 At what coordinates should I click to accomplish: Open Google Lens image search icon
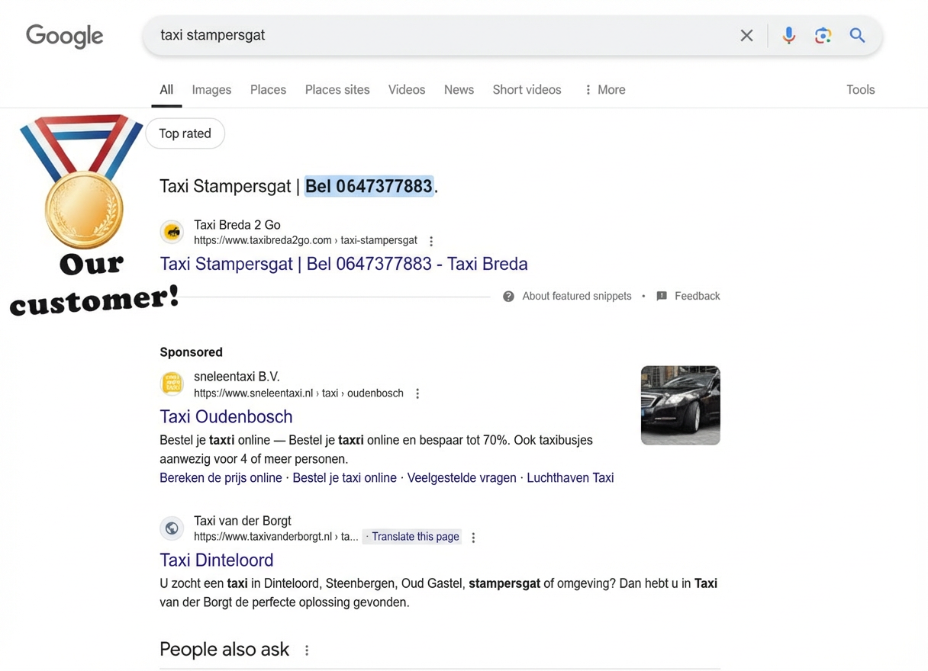coord(823,35)
